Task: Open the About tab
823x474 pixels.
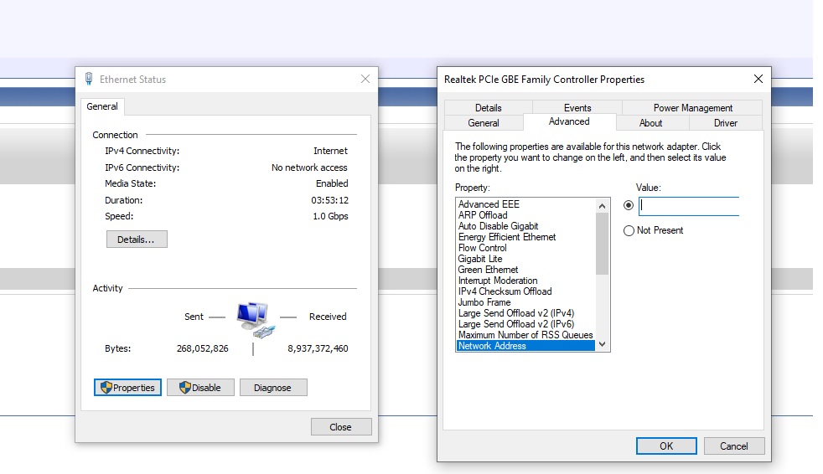Action: click(x=651, y=123)
